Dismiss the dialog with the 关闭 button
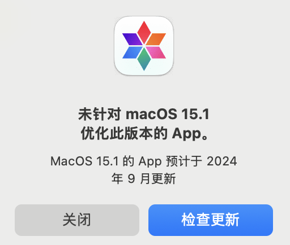This screenshot has width=290, height=245. pyautogui.click(x=77, y=220)
